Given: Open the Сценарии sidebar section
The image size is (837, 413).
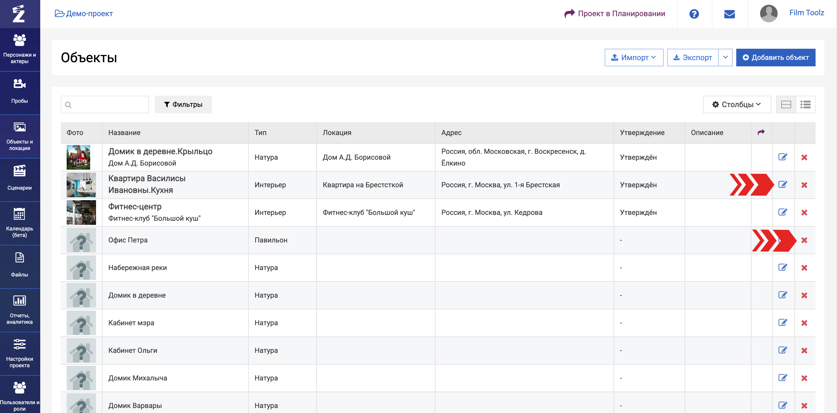Looking at the screenshot, I should (x=19, y=180).
